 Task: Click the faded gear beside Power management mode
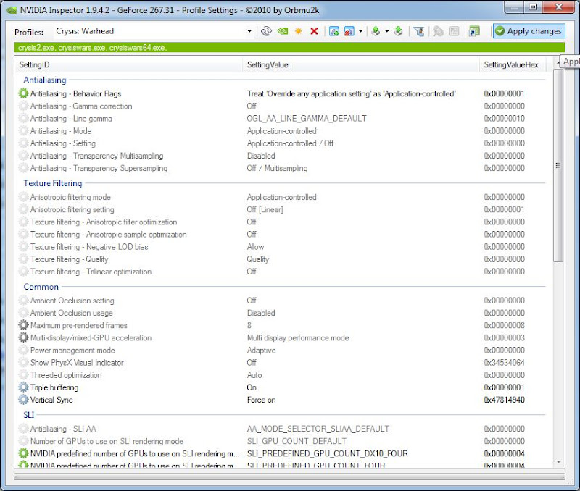[23, 351]
